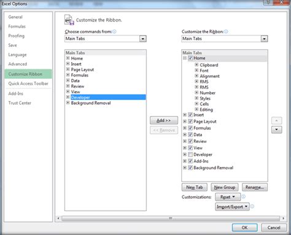Expand the Clipboard group under Home
The image size is (291, 235).
point(196,64)
